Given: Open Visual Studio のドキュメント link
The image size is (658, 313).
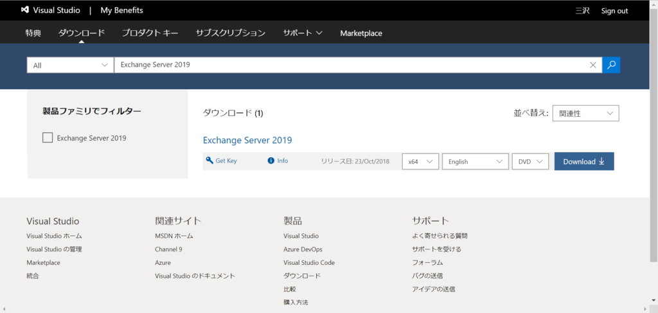Looking at the screenshot, I should (195, 276).
